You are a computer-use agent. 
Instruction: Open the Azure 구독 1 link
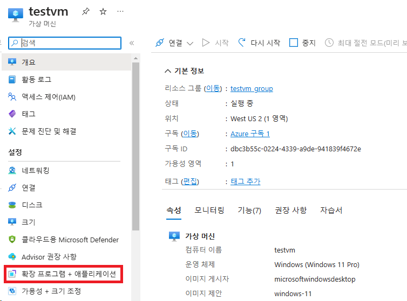click(250, 134)
